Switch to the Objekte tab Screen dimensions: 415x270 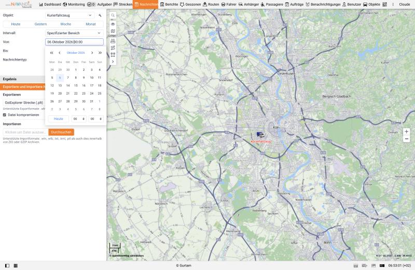click(371, 5)
